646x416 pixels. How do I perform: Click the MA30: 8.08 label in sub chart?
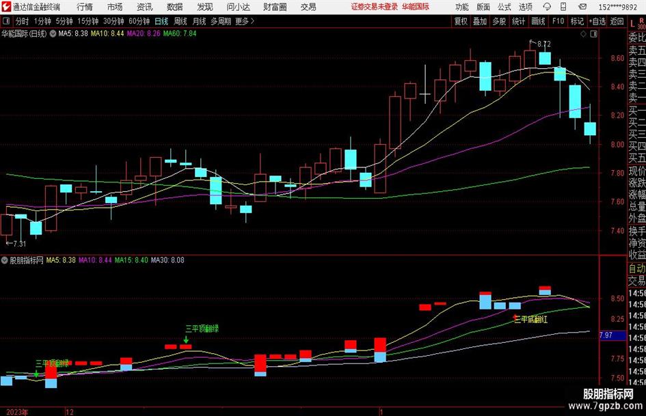[x=167, y=260]
